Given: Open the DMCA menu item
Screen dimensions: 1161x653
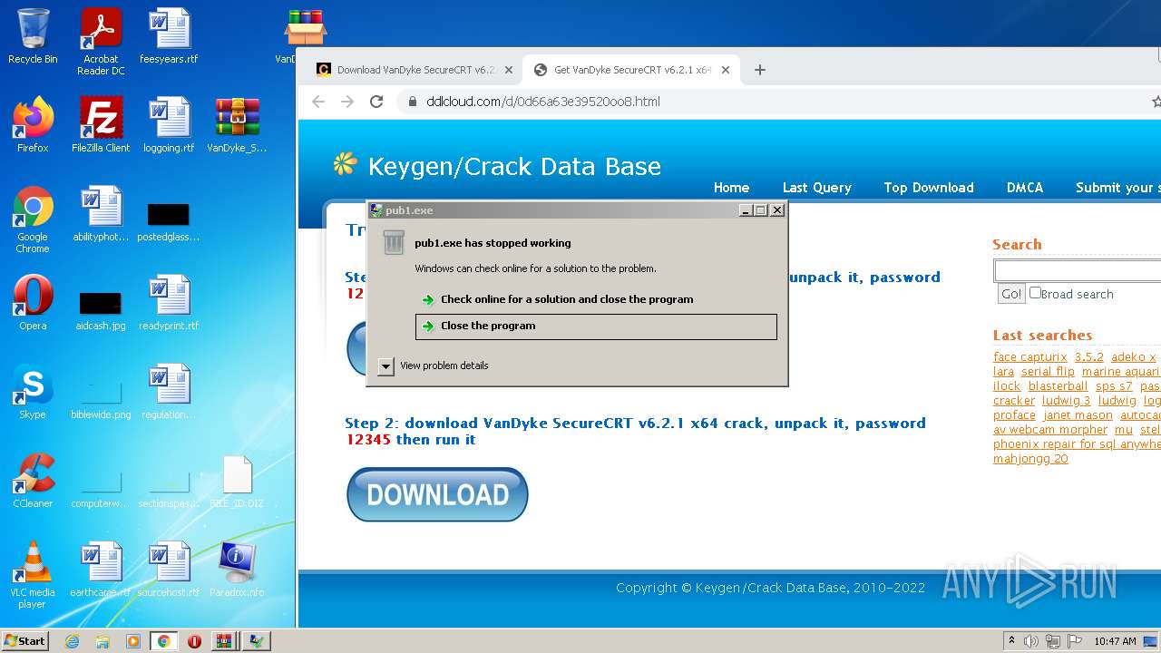Looking at the screenshot, I should click(x=1025, y=188).
